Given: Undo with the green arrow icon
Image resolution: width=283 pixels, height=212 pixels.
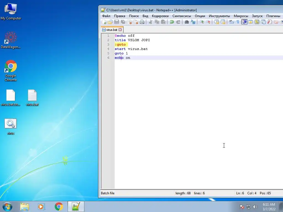Looking at the screenshot, I should pos(172,22).
